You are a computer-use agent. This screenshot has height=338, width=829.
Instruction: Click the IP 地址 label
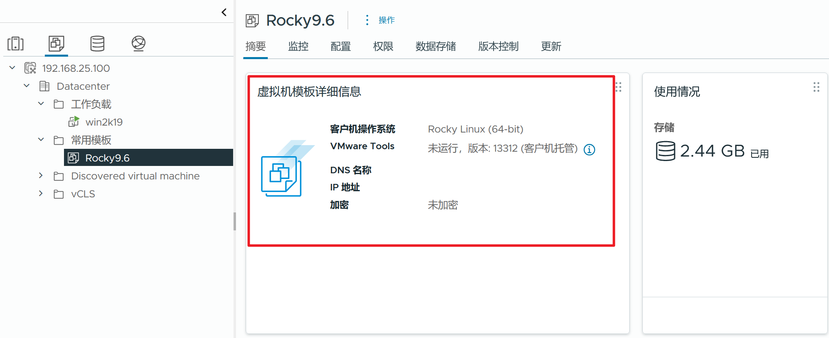point(345,187)
